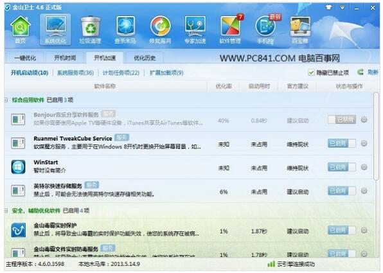Collapse the 综合应用软件 group

tap(6, 100)
